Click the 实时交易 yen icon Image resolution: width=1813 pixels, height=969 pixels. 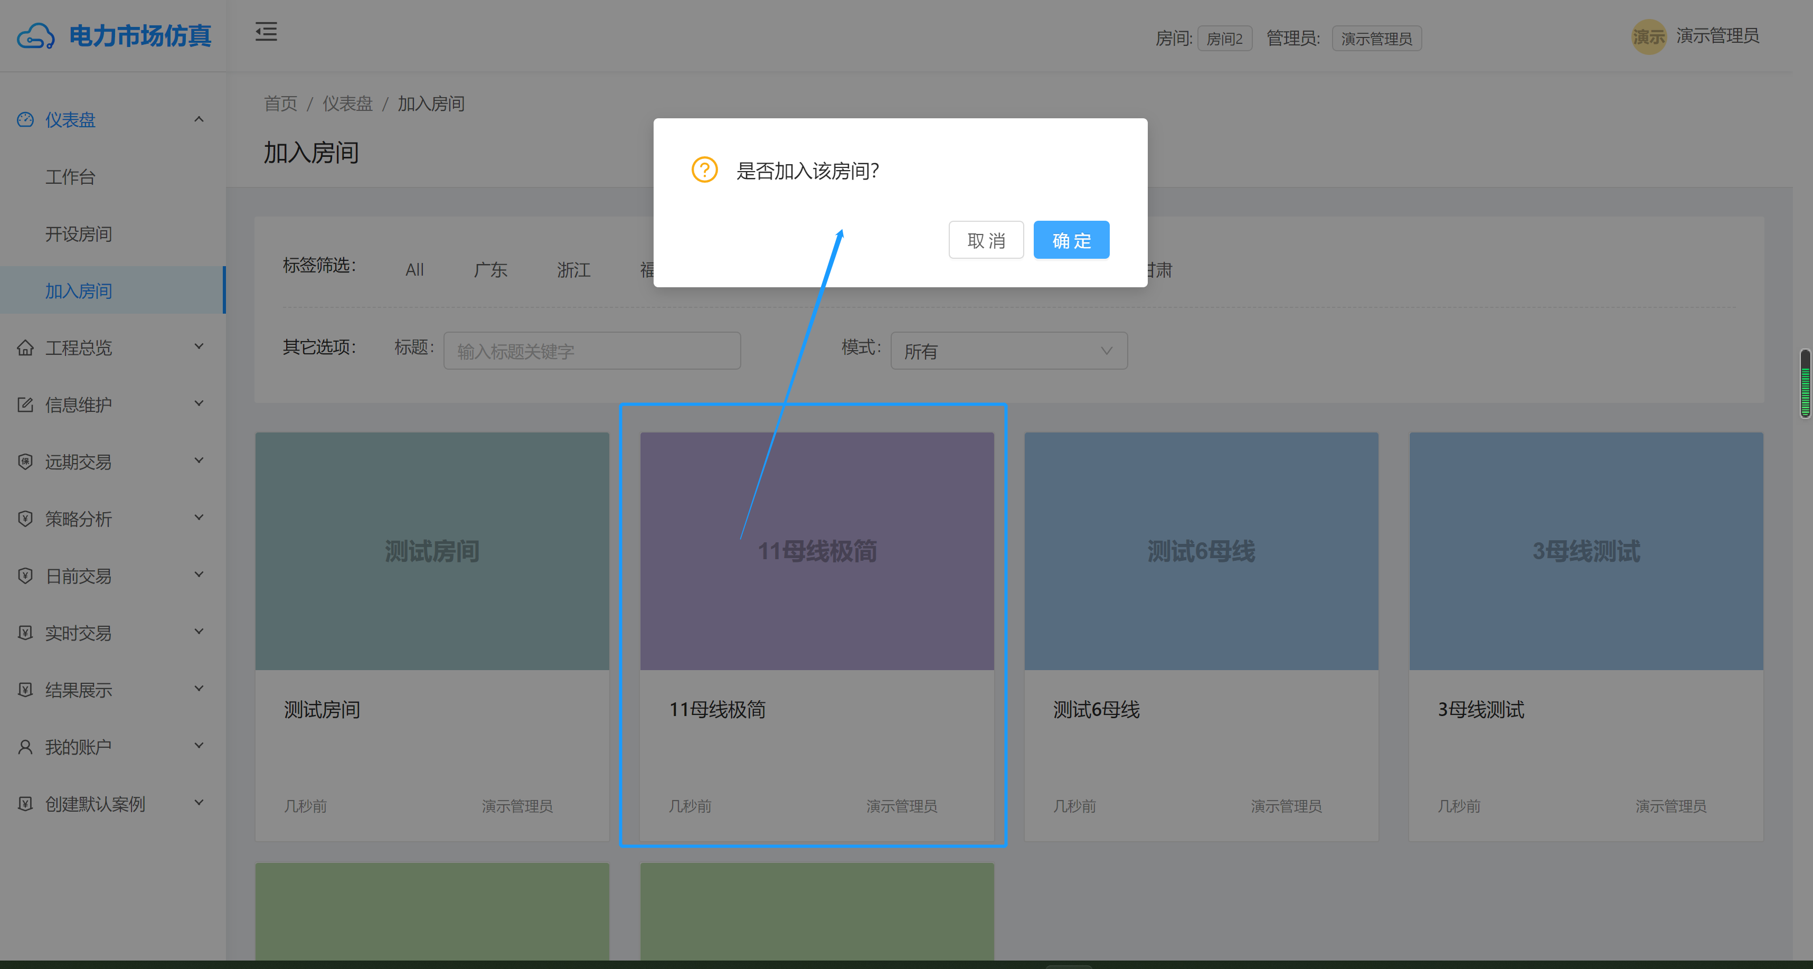25,633
